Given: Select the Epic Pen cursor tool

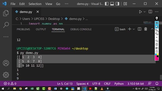Looking at the screenshot, I should (157, 27).
